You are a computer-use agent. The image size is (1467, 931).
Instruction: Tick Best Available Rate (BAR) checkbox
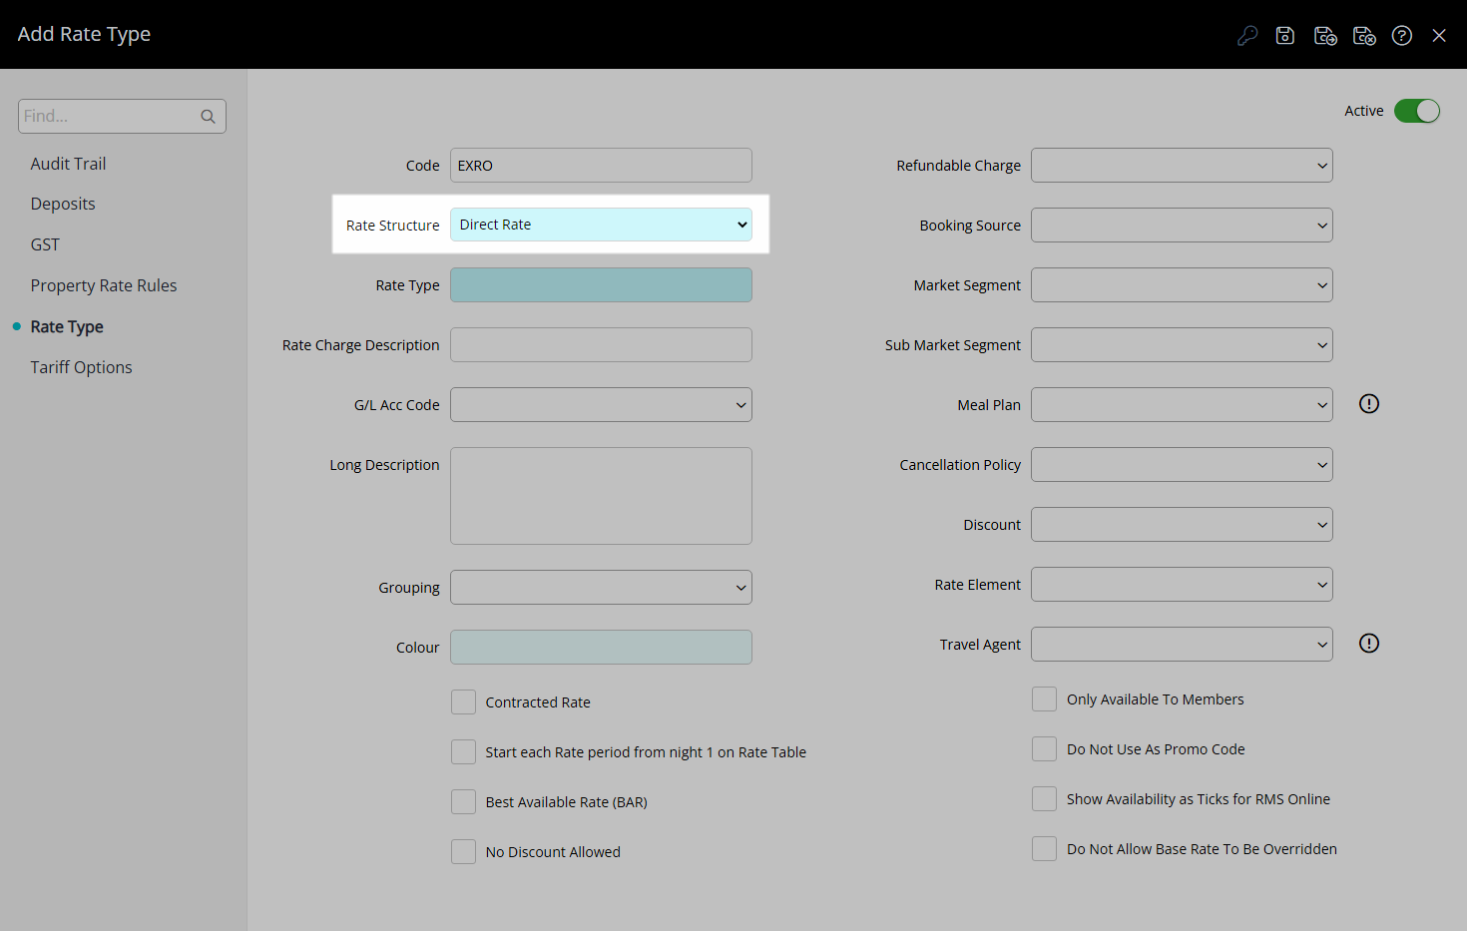pyautogui.click(x=463, y=802)
